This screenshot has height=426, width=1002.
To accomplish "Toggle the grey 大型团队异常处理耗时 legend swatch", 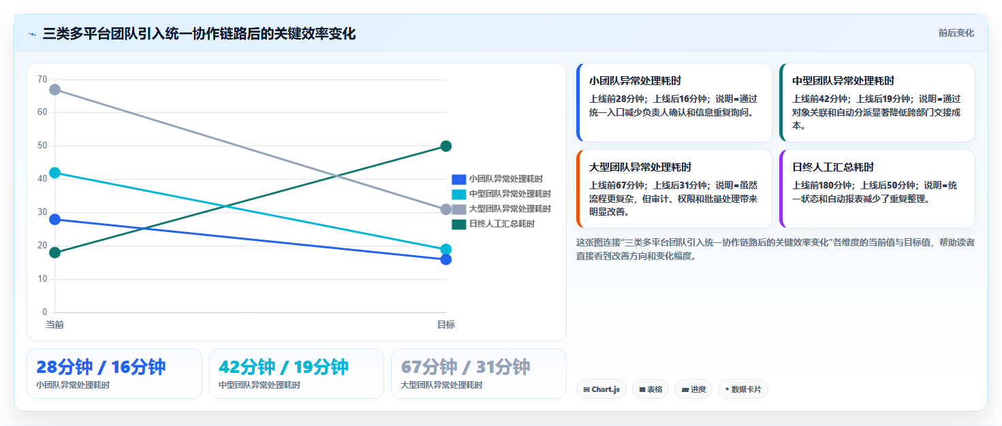I will pos(458,209).
